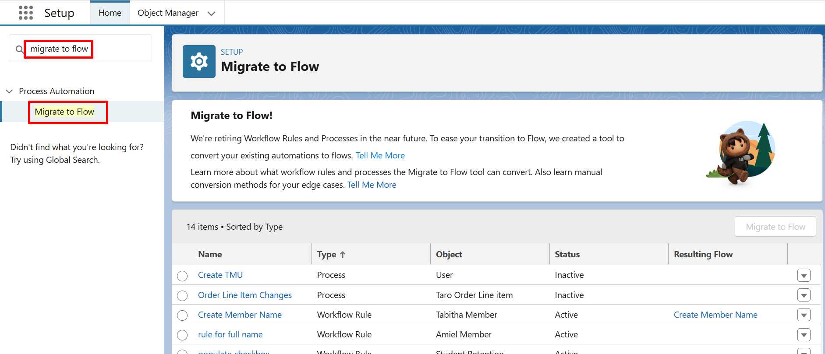
Task: Collapse the Process Automation section chevron
Action: click(9, 91)
